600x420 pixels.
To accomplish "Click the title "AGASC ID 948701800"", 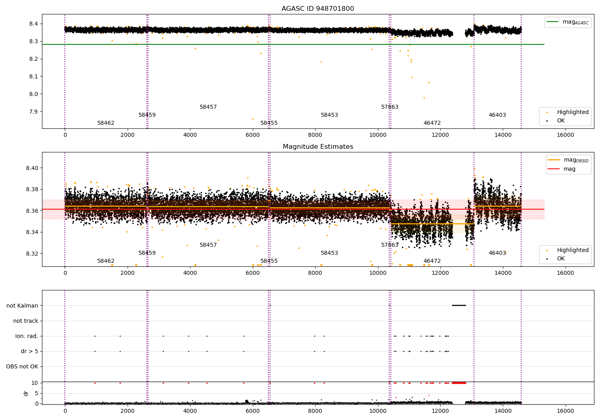I will point(318,9).
